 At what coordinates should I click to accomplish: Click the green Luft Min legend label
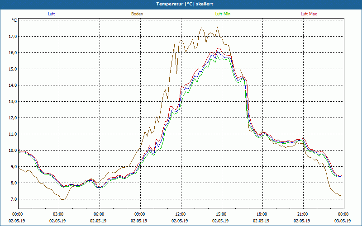223,14
